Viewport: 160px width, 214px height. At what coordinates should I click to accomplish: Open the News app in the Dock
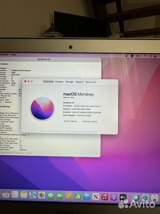point(96,197)
